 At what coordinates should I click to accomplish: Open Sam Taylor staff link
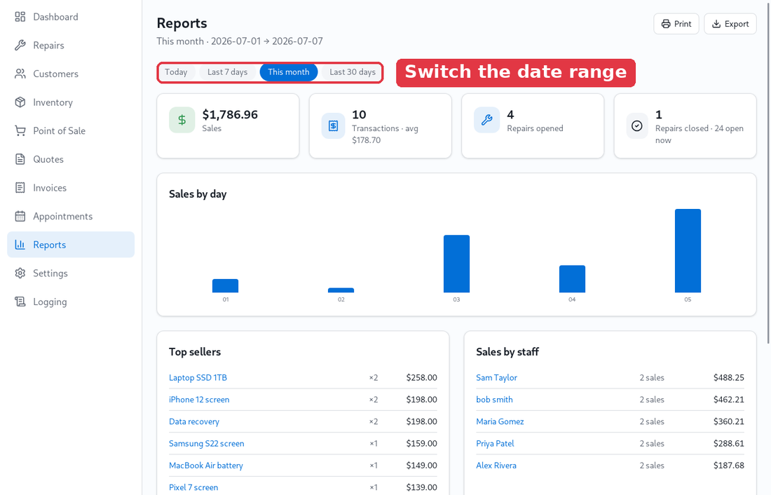(x=497, y=378)
